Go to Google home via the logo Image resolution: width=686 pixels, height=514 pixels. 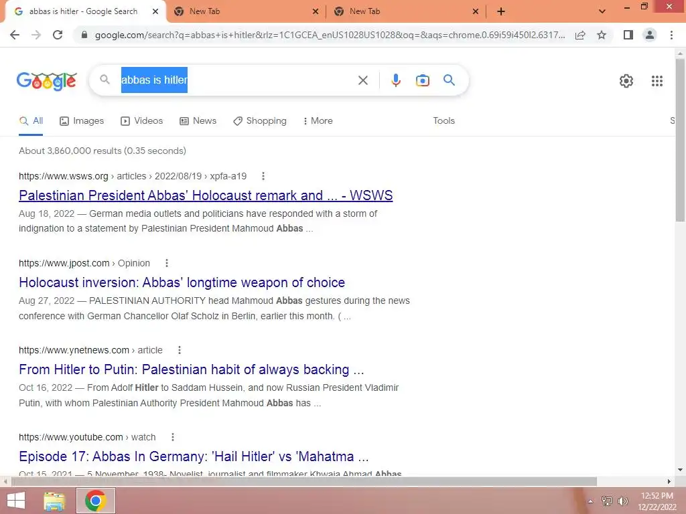[x=47, y=81]
